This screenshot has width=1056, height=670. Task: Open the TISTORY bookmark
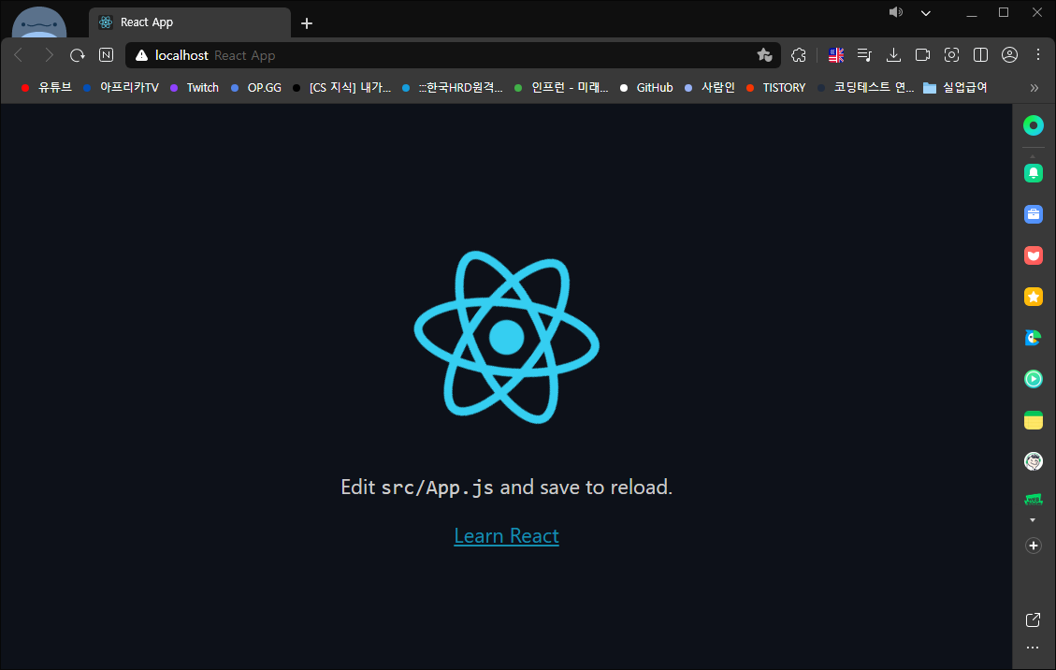[x=776, y=88]
